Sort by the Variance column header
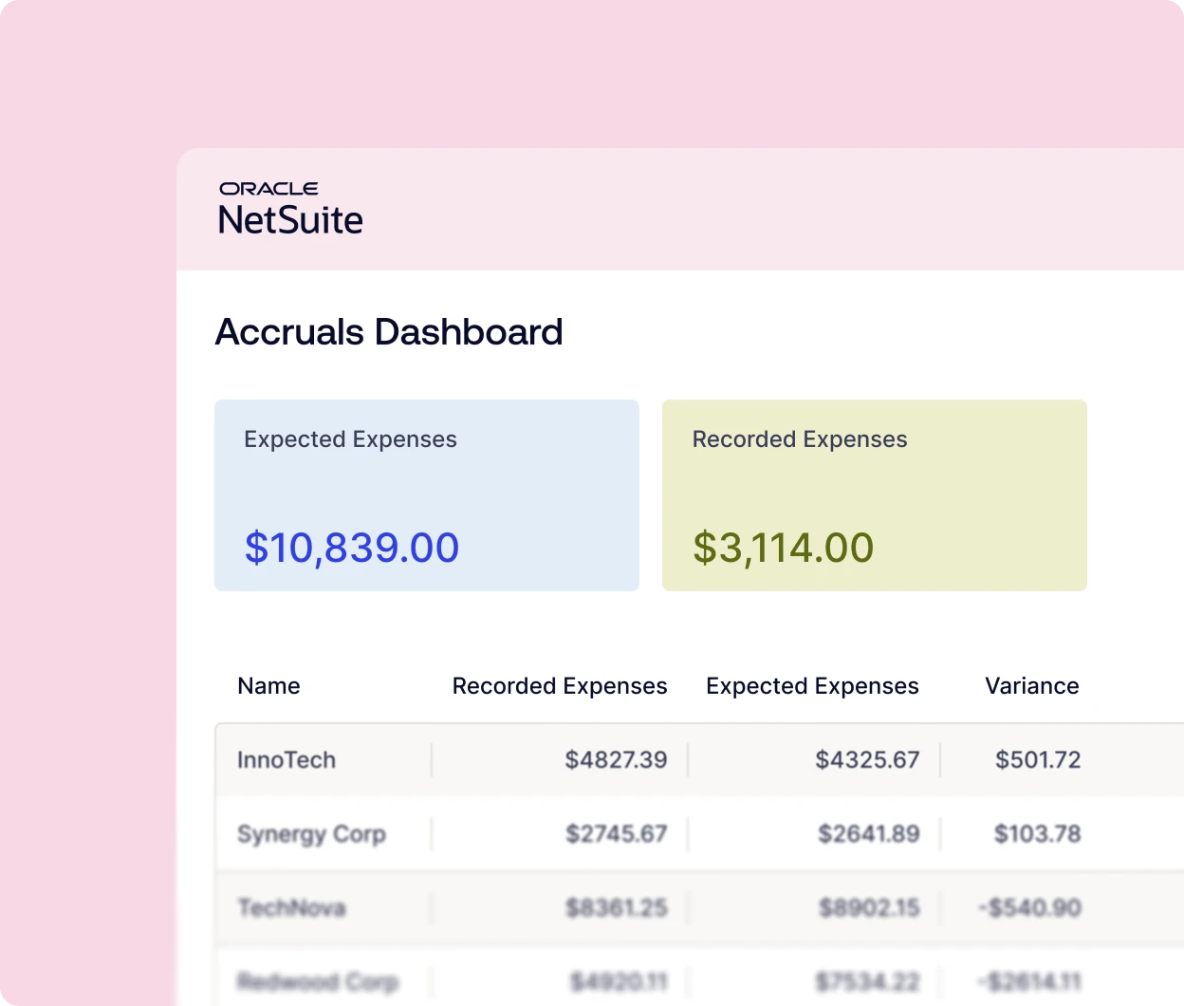Screen dimensions: 1184x1006 pos(1031,686)
